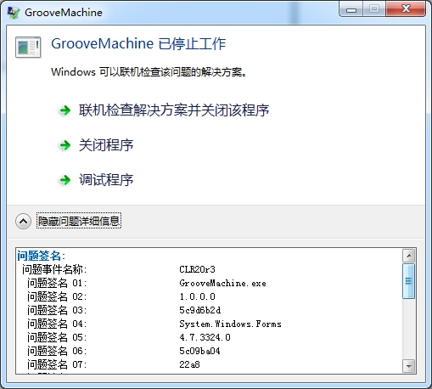Click text Windows 可以联机检查该问题的解决方案

coord(149,72)
